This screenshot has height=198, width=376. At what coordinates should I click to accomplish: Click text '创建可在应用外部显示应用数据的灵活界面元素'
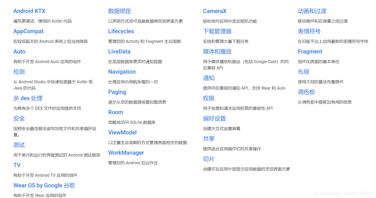click(247, 169)
